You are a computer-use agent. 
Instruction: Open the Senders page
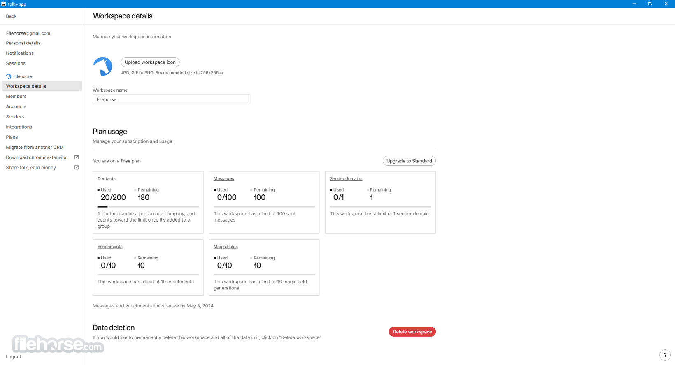(15, 117)
